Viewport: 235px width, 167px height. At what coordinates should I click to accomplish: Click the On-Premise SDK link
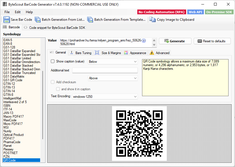click(219, 12)
